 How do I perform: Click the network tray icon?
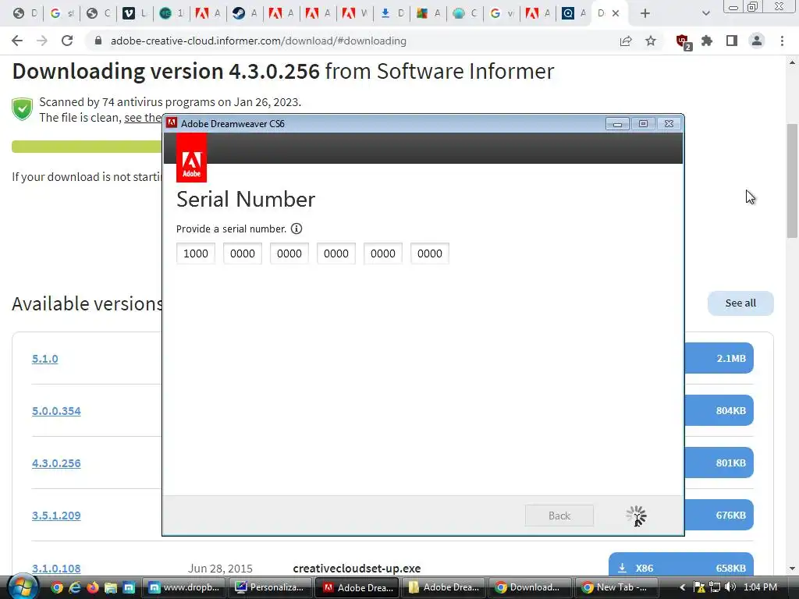pyautogui.click(x=715, y=587)
